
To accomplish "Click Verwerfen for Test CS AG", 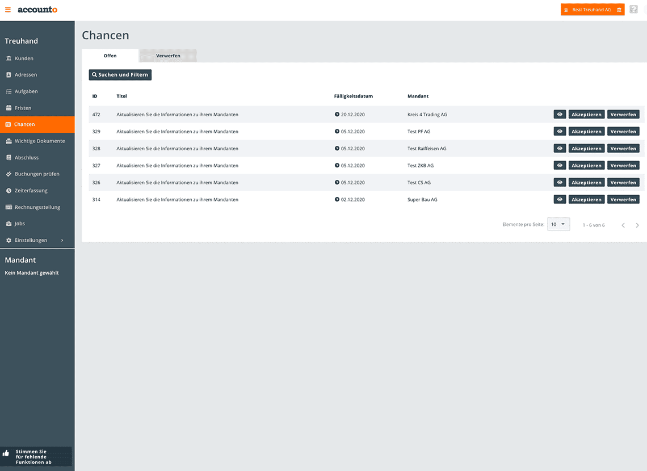I will [x=623, y=183].
